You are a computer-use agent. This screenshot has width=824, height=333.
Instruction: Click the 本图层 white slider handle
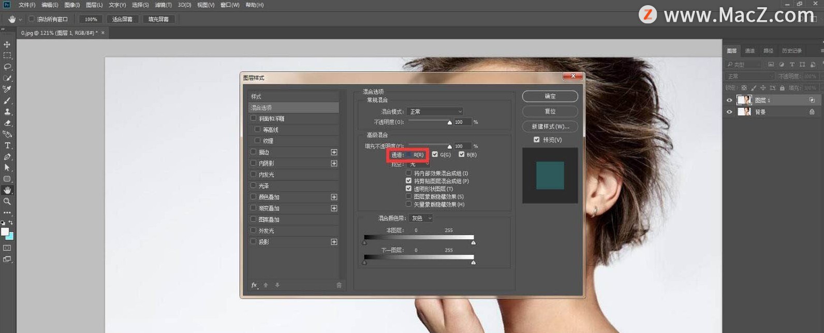[473, 242]
